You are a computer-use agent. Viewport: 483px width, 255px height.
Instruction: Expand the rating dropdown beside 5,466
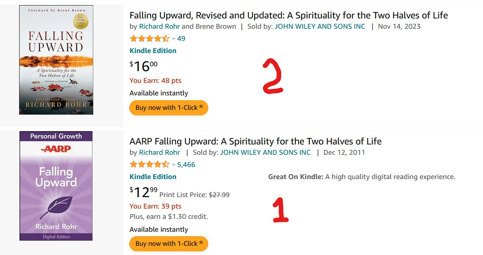point(174,164)
